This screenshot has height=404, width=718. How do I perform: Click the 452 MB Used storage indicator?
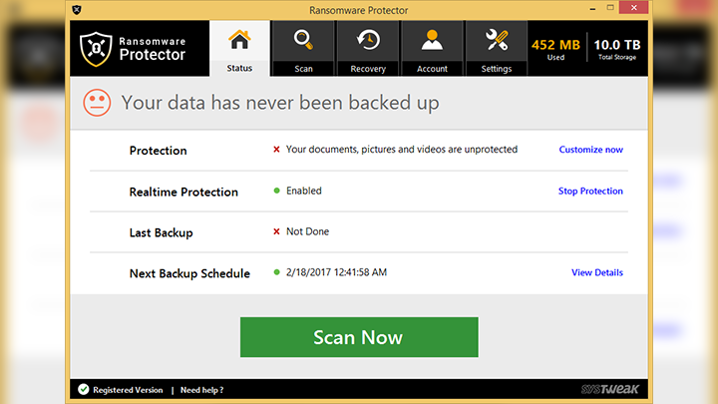tap(556, 49)
